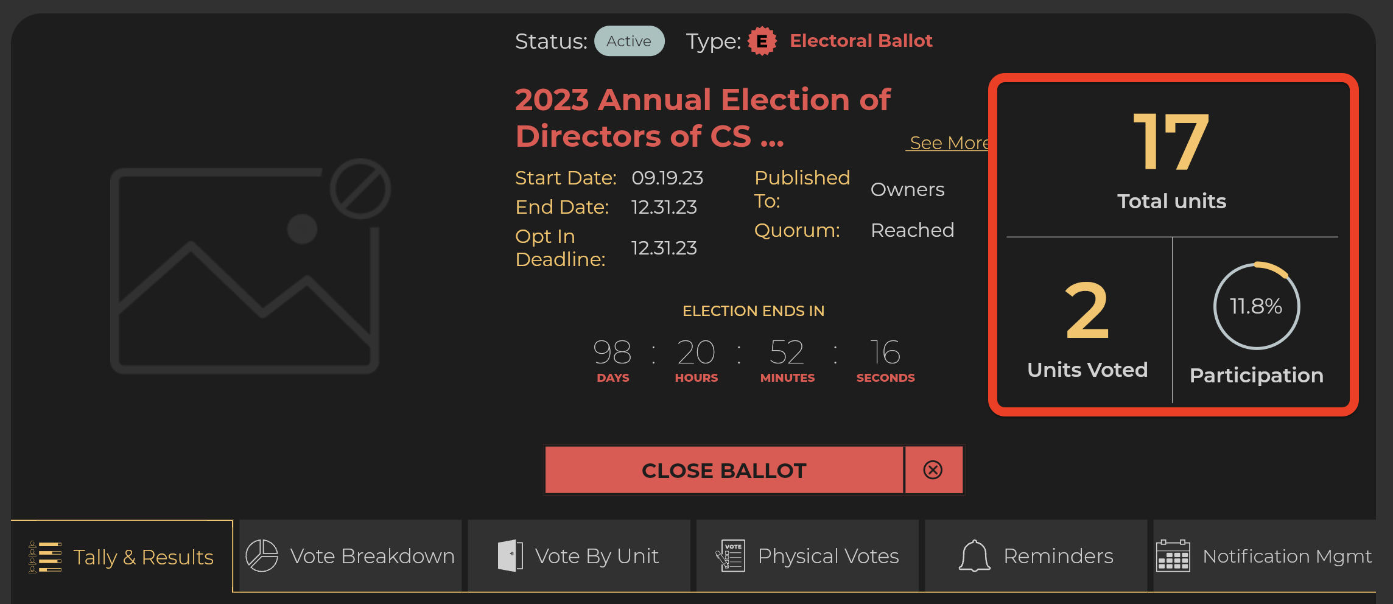Click the Vote Breakdown pie chart icon

pyautogui.click(x=262, y=556)
